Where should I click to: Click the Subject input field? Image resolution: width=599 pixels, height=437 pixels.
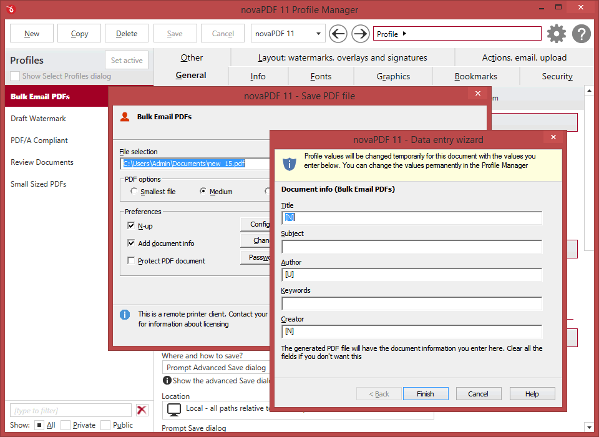(x=412, y=247)
